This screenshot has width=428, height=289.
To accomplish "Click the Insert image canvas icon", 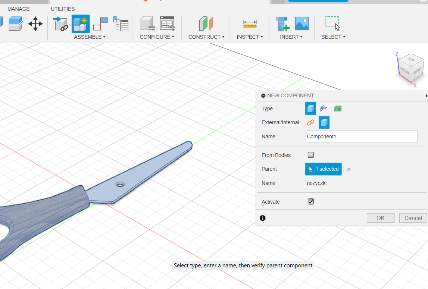I will click(x=302, y=23).
